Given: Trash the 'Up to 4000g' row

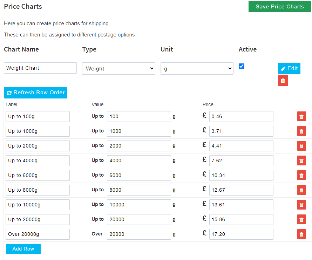Looking at the screenshot, I should 301,160.
